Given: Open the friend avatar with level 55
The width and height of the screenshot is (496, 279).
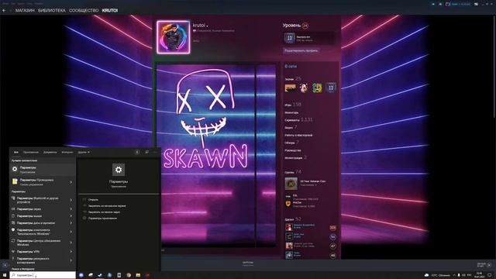Looking at the screenshot, I should click(x=289, y=236).
